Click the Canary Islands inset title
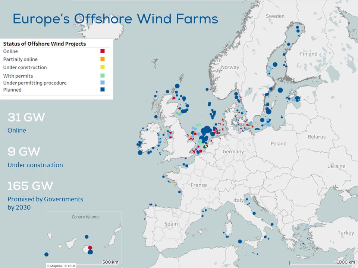358x268 pixels. point(85,217)
